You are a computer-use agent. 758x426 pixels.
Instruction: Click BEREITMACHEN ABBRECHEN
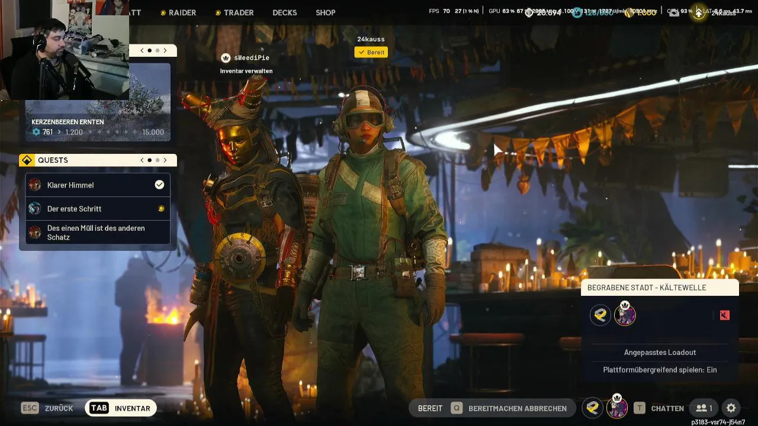pos(517,408)
